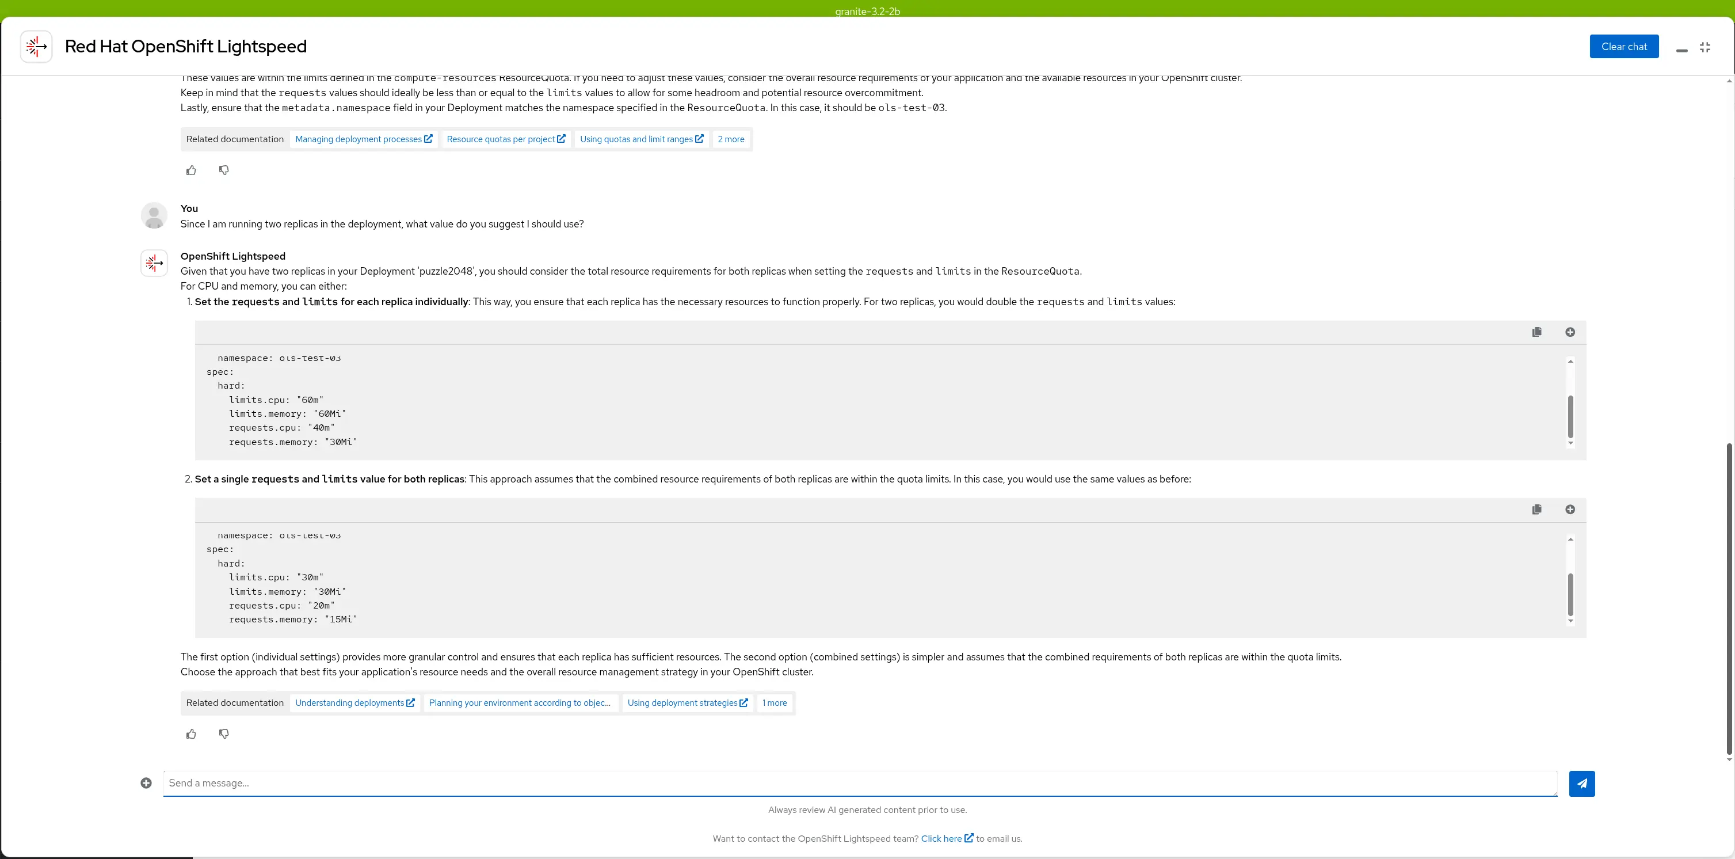Open the 'Click here' email contact link

point(947,839)
